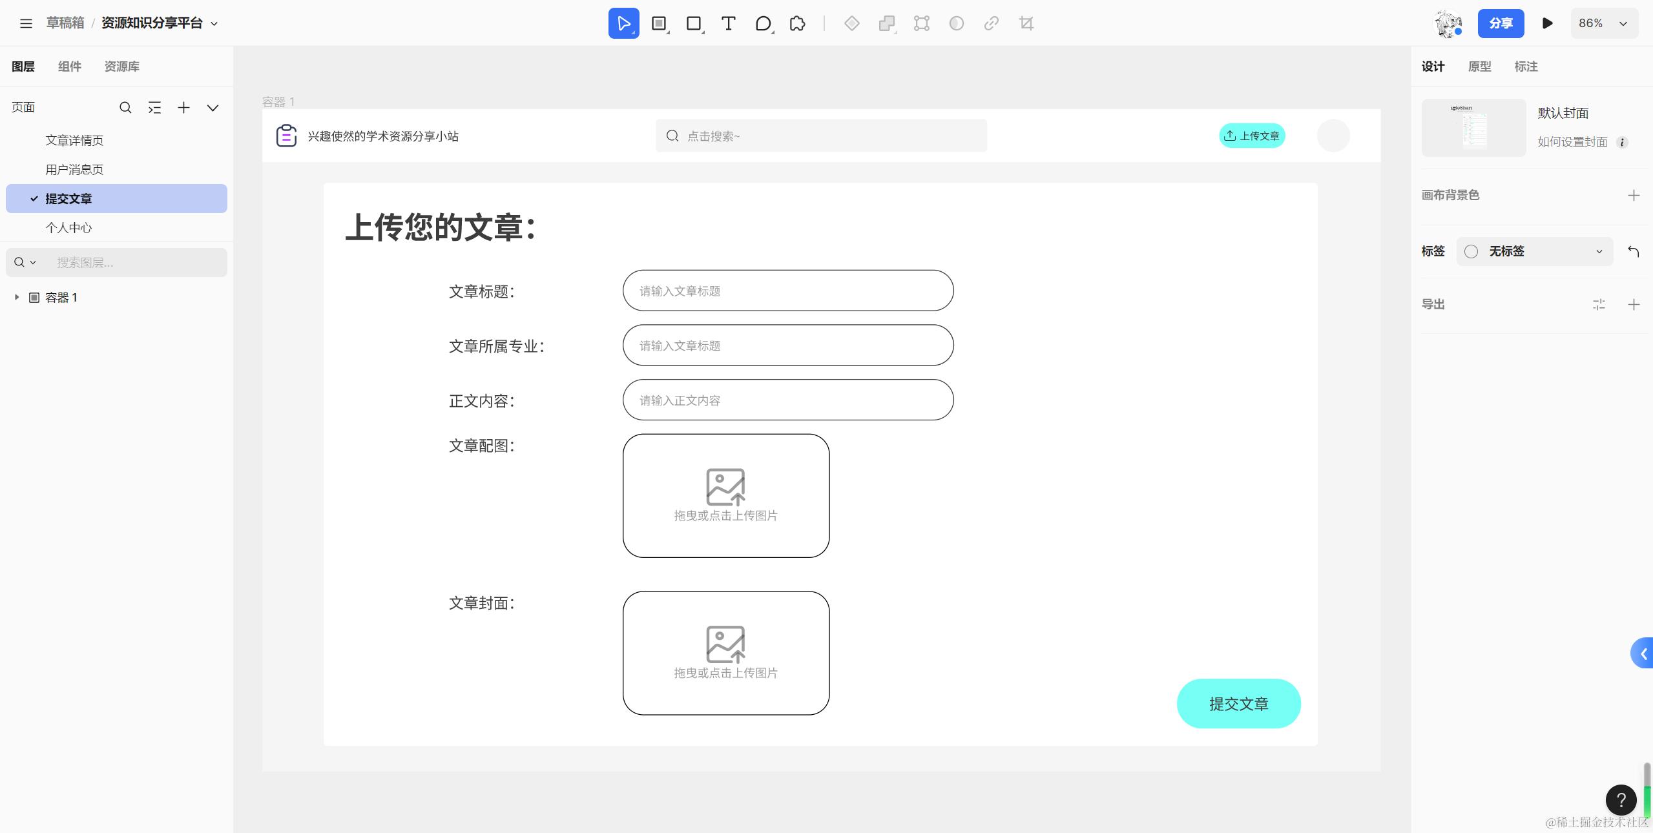Image resolution: width=1653 pixels, height=833 pixels.
Task: Select the Frame tool in the toolbar
Action: tap(658, 23)
